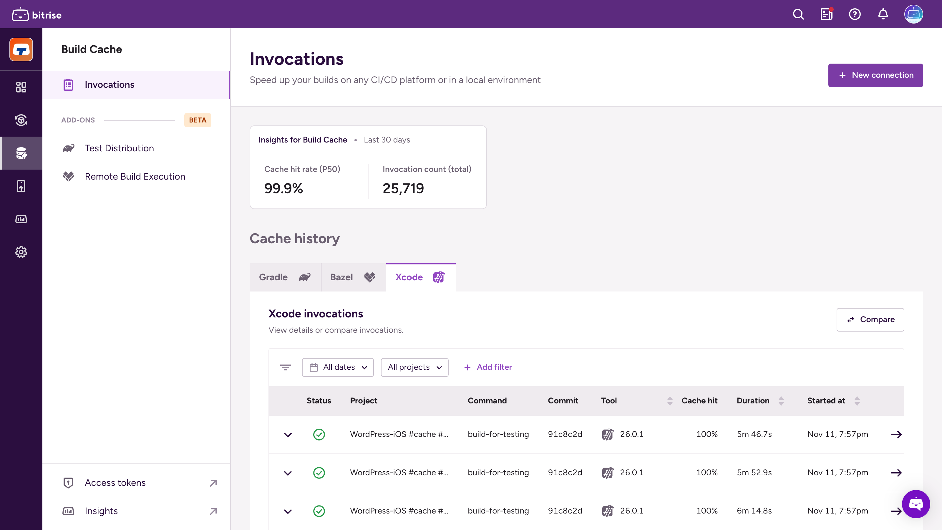
Task: Sort table by Duration column
Action: (x=781, y=401)
